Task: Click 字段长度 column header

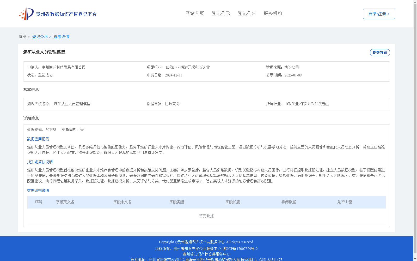Action: [233, 202]
